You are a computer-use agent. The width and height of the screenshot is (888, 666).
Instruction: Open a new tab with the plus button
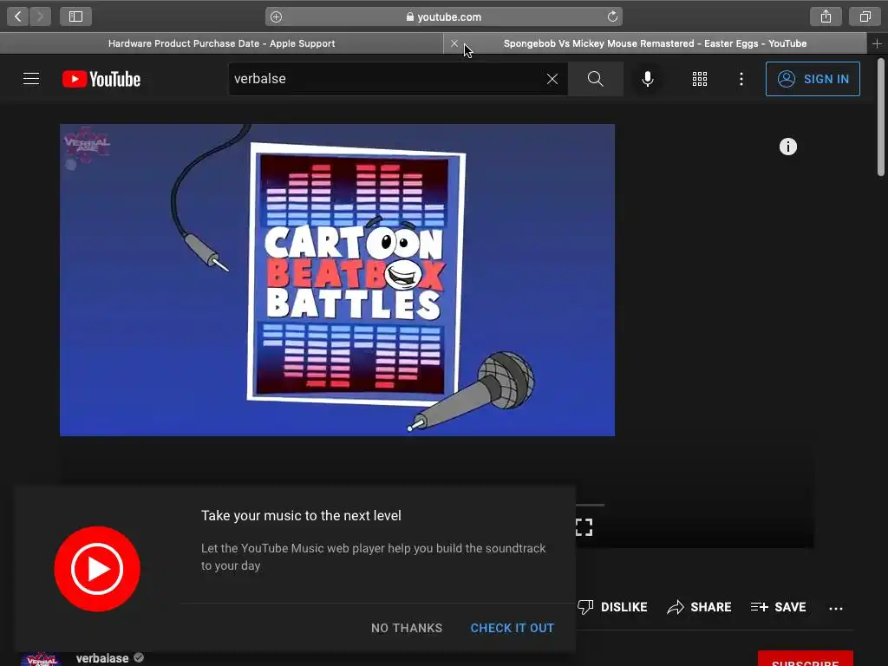(x=877, y=43)
